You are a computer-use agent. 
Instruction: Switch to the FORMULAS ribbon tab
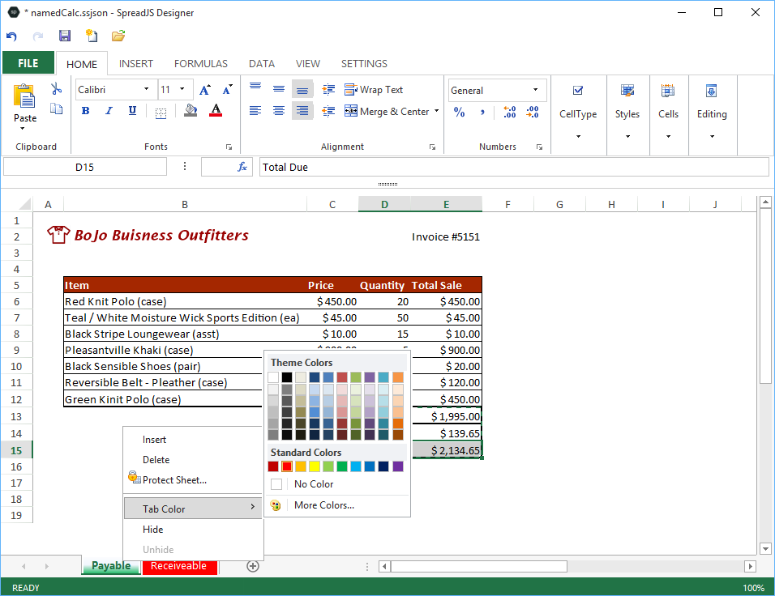tap(201, 63)
